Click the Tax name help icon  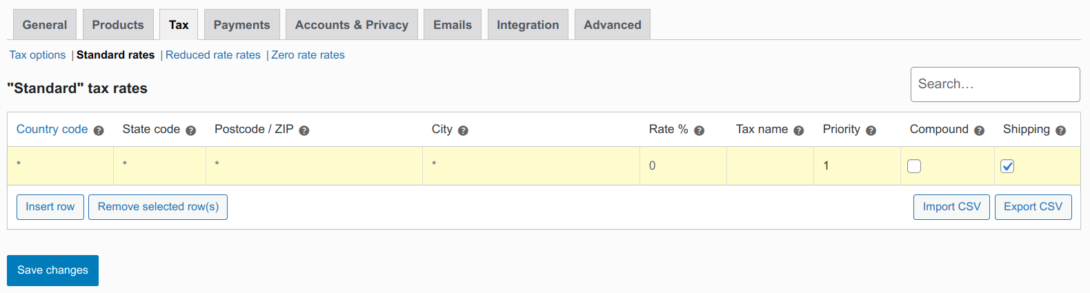(799, 130)
